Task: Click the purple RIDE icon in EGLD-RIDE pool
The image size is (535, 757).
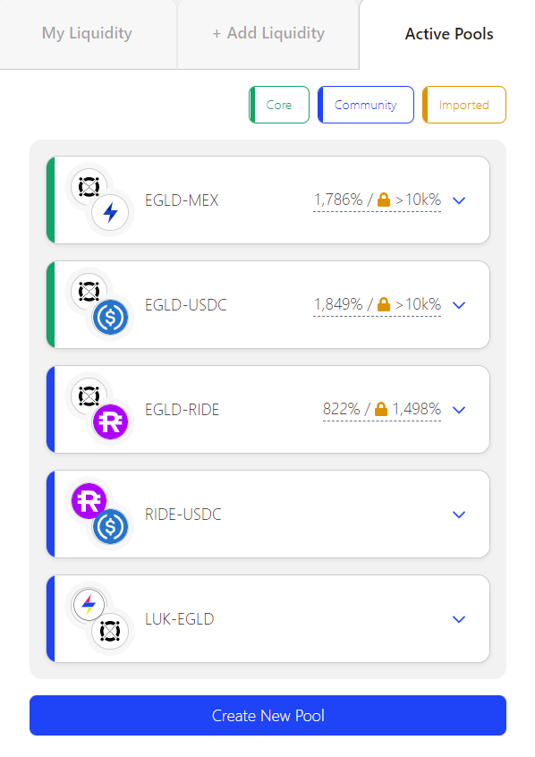Action: point(110,422)
